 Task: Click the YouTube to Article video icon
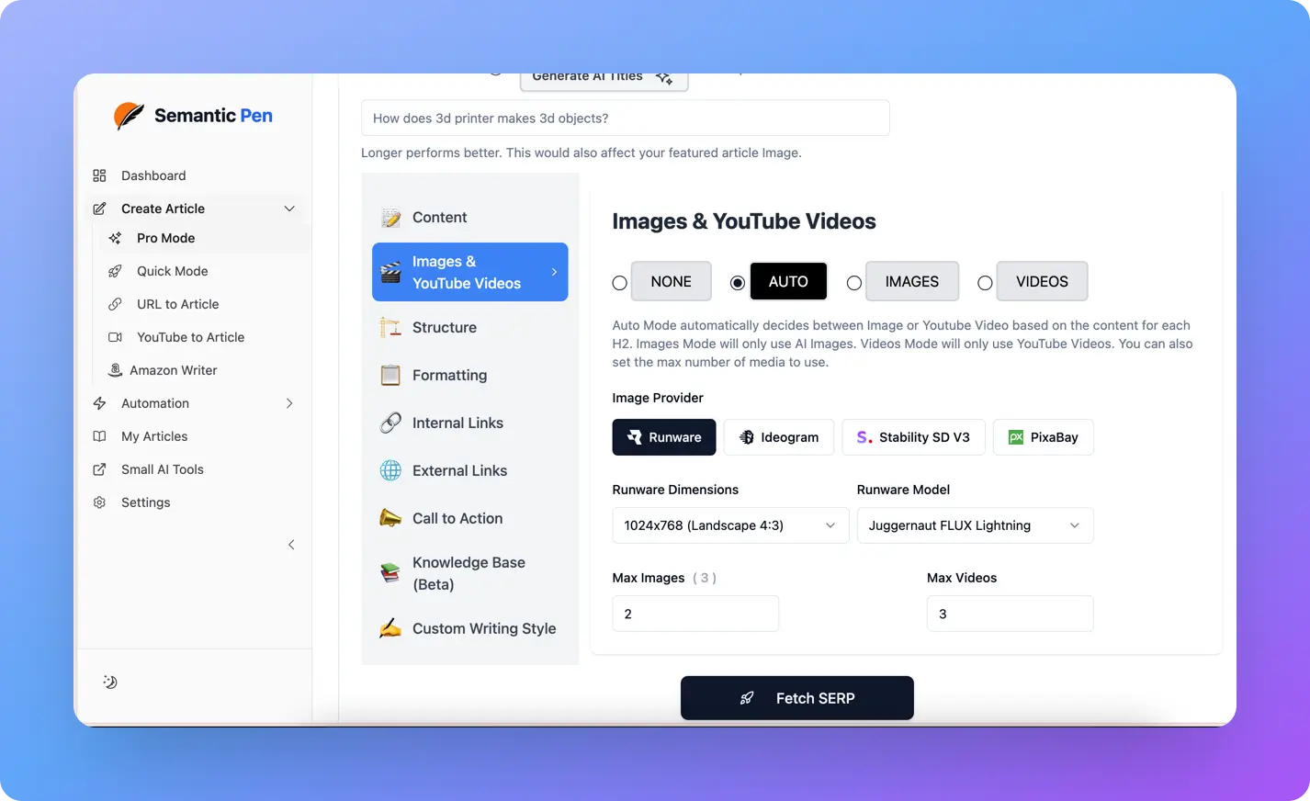coord(115,337)
